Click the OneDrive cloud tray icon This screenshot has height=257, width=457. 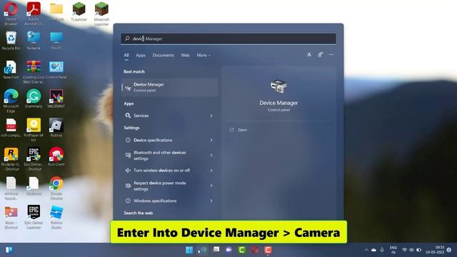click(373, 250)
